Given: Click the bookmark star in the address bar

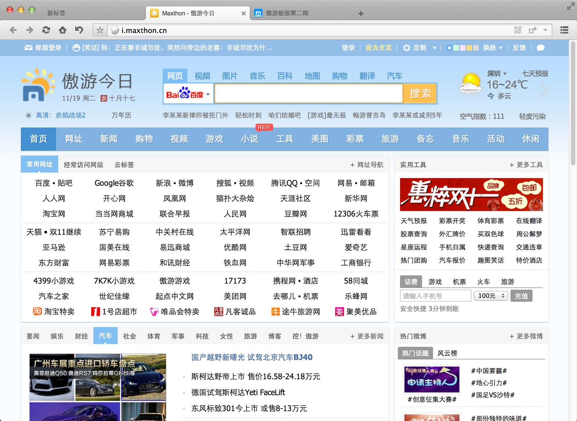Looking at the screenshot, I should pyautogui.click(x=99, y=30).
